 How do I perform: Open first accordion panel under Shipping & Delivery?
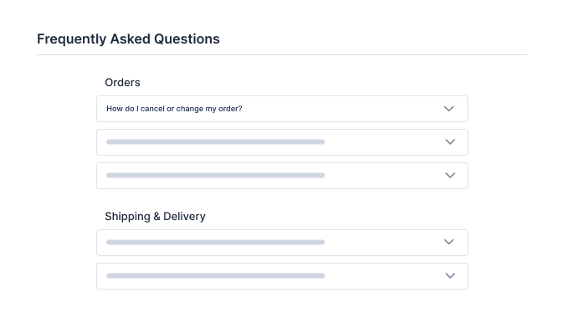[x=282, y=243]
